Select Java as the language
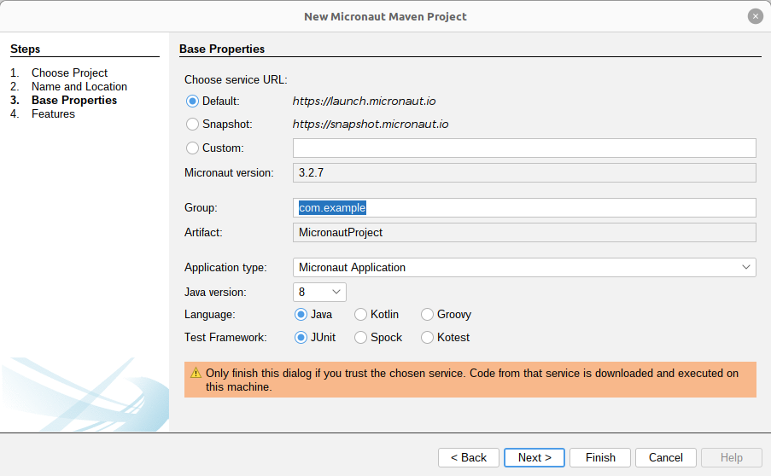Screen dimensions: 771x476 pyautogui.click(x=301, y=315)
